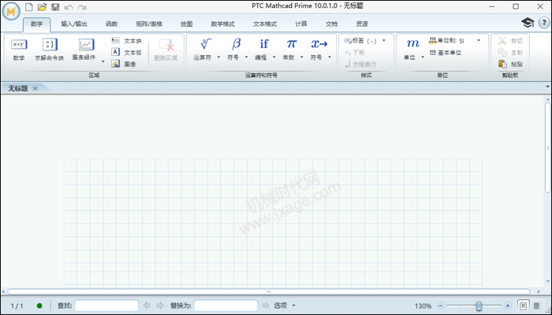Switch to the 函数 ribbon tab

tap(112, 24)
